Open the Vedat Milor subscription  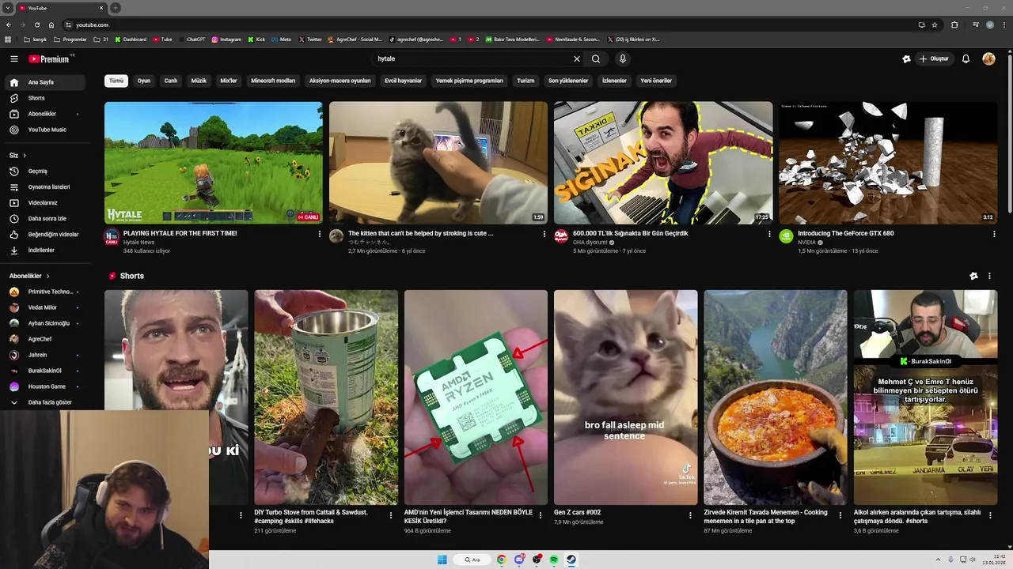pyautogui.click(x=44, y=307)
